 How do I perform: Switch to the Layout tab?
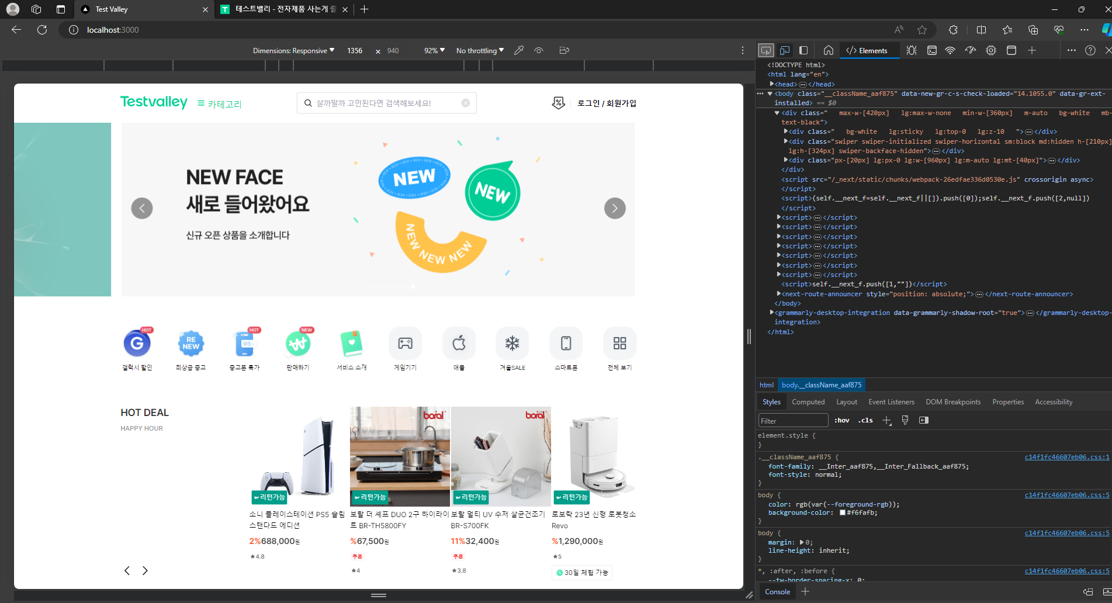coord(847,402)
